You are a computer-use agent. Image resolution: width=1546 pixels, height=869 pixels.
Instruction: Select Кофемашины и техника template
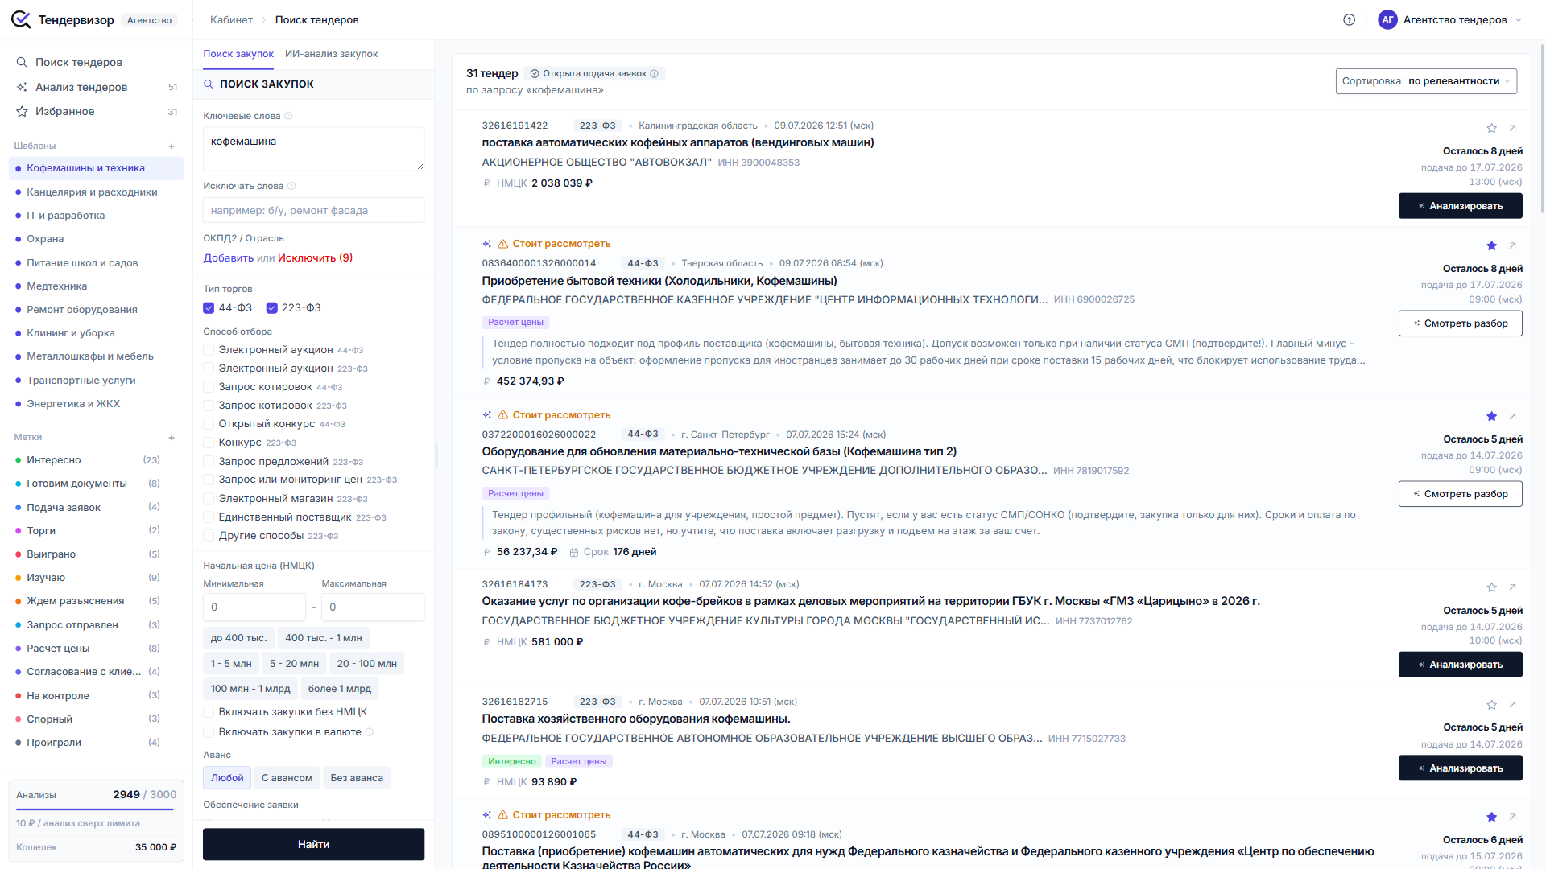pos(96,168)
